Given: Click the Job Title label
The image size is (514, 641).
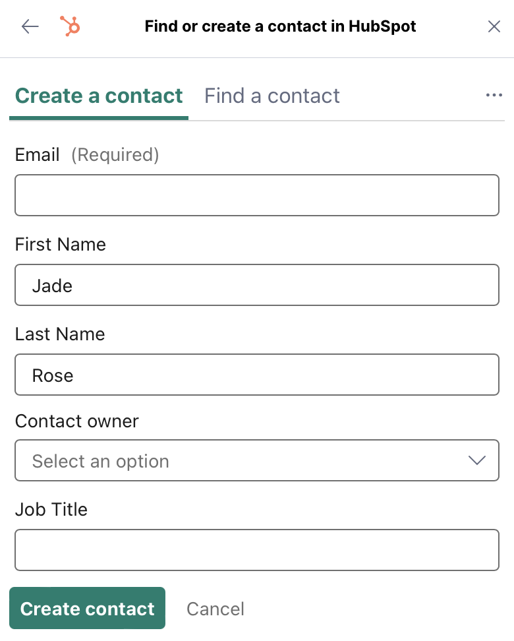Looking at the screenshot, I should point(51,509).
